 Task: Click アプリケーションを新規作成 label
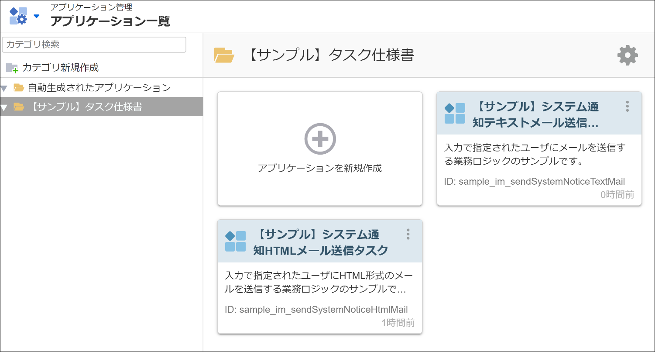(320, 168)
